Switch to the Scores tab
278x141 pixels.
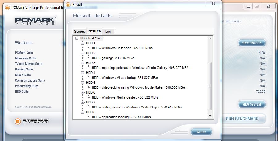(79, 31)
